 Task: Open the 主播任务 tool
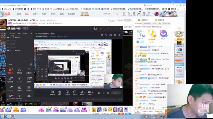29,71
